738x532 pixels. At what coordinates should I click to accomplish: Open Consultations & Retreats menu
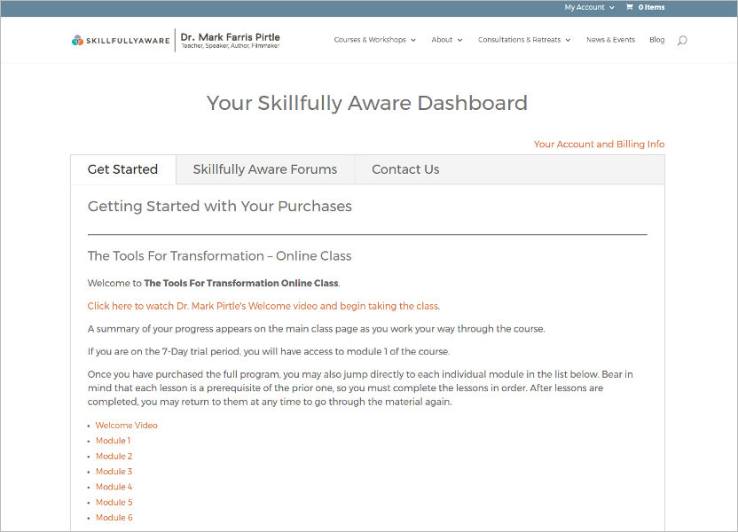pyautogui.click(x=524, y=40)
